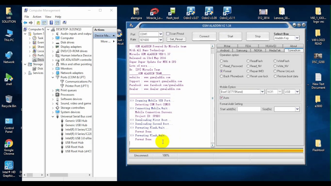Image resolution: width=331 pixels, height=186 pixels.
Task: Select Printer Port (LPT1) device
Action: 77,86
